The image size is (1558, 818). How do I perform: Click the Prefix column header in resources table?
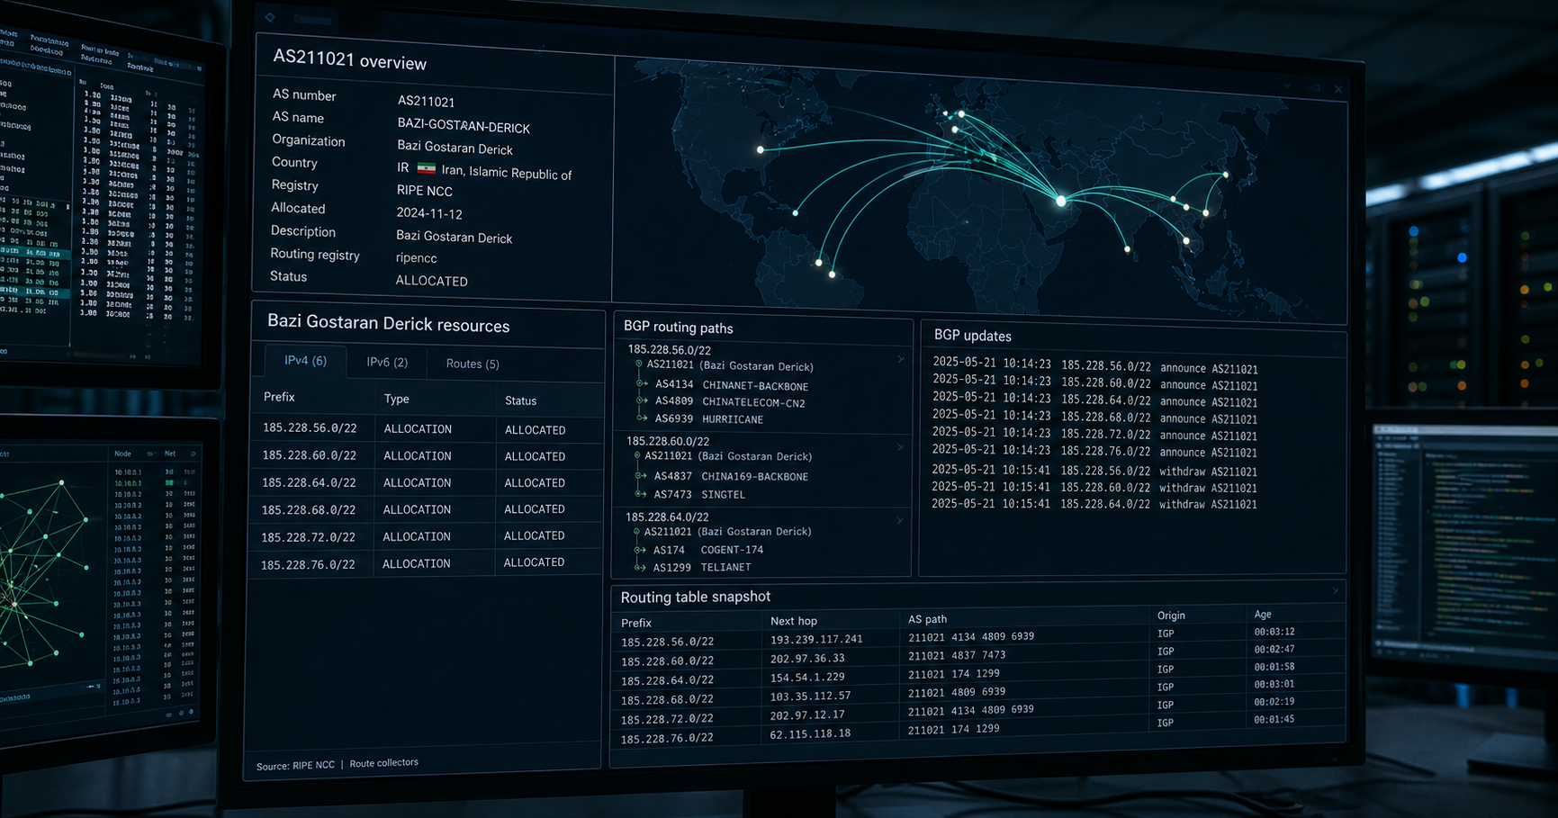pos(279,397)
